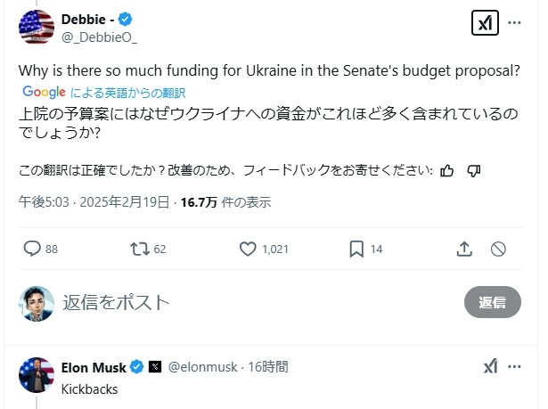The width and height of the screenshot is (548, 409).
Task: Click the 16時間 timestamp on Elon's reply
Action: [267, 366]
